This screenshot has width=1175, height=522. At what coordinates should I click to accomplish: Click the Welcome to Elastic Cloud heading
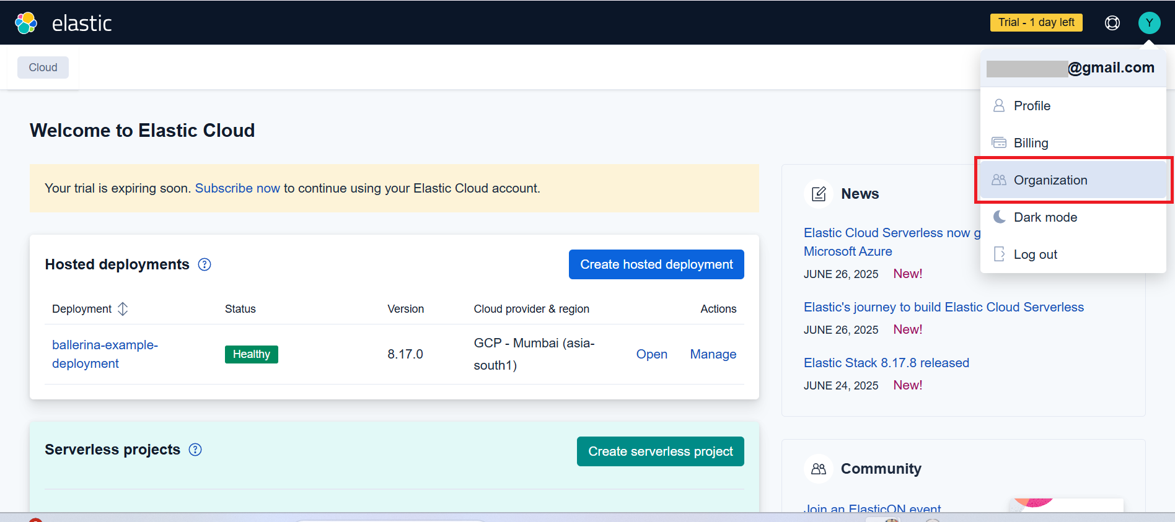coord(143,130)
